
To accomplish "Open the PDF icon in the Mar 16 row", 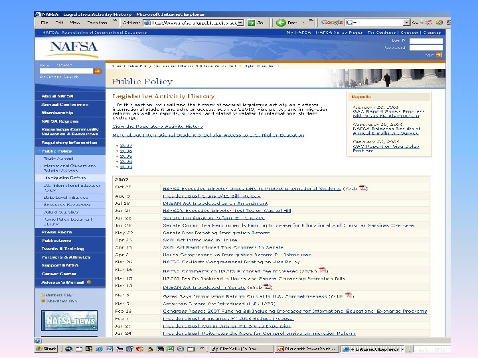I will [x=323, y=270].
